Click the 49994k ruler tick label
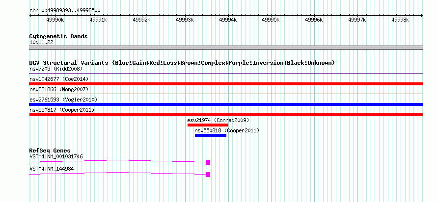This screenshot has width=437, height=202. click(x=228, y=20)
